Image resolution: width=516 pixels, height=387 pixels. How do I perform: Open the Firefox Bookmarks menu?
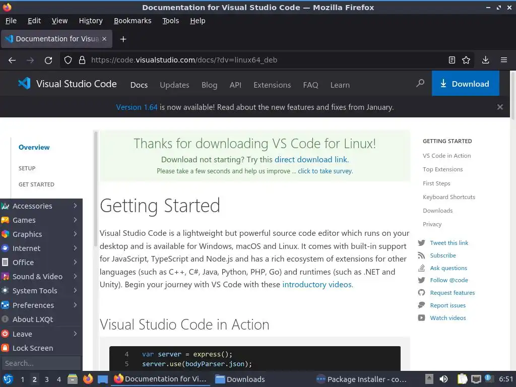coord(133,21)
